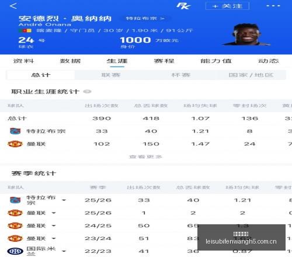Expand the 曼联 24/25 season row
This screenshot has height=257, width=292.
[x=54, y=225]
